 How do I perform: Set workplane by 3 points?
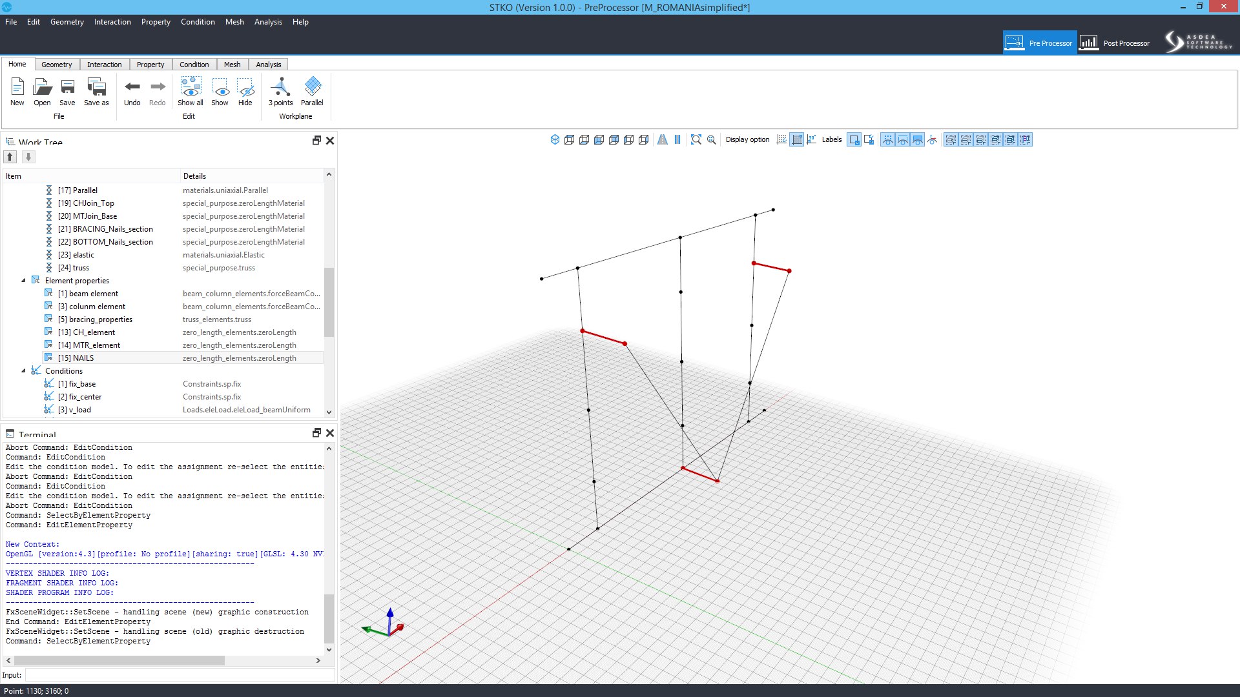click(281, 91)
